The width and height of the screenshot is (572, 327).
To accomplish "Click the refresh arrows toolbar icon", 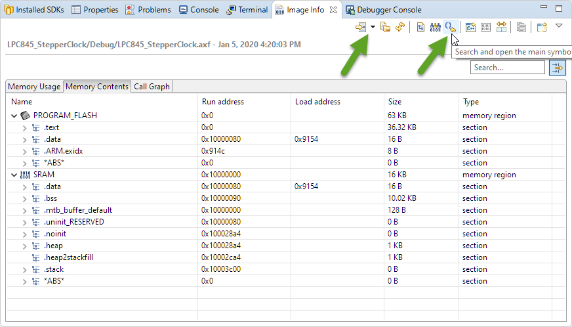I will pos(399,27).
